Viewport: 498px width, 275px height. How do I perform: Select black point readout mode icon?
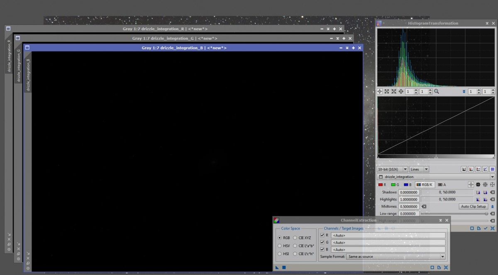tap(478, 185)
